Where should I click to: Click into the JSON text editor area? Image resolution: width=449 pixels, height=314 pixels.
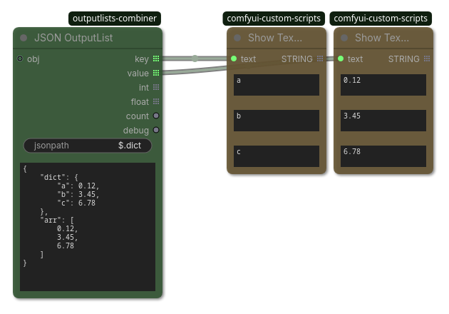88,227
